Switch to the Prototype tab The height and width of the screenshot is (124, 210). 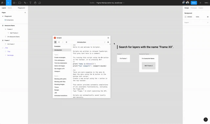(194, 8)
